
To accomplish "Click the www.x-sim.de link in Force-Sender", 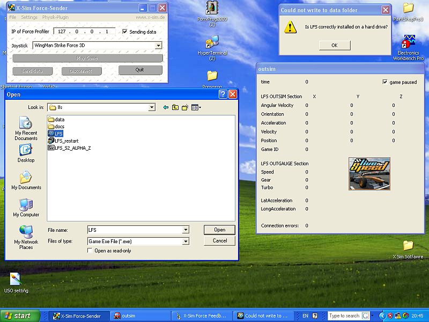I will click(150, 17).
